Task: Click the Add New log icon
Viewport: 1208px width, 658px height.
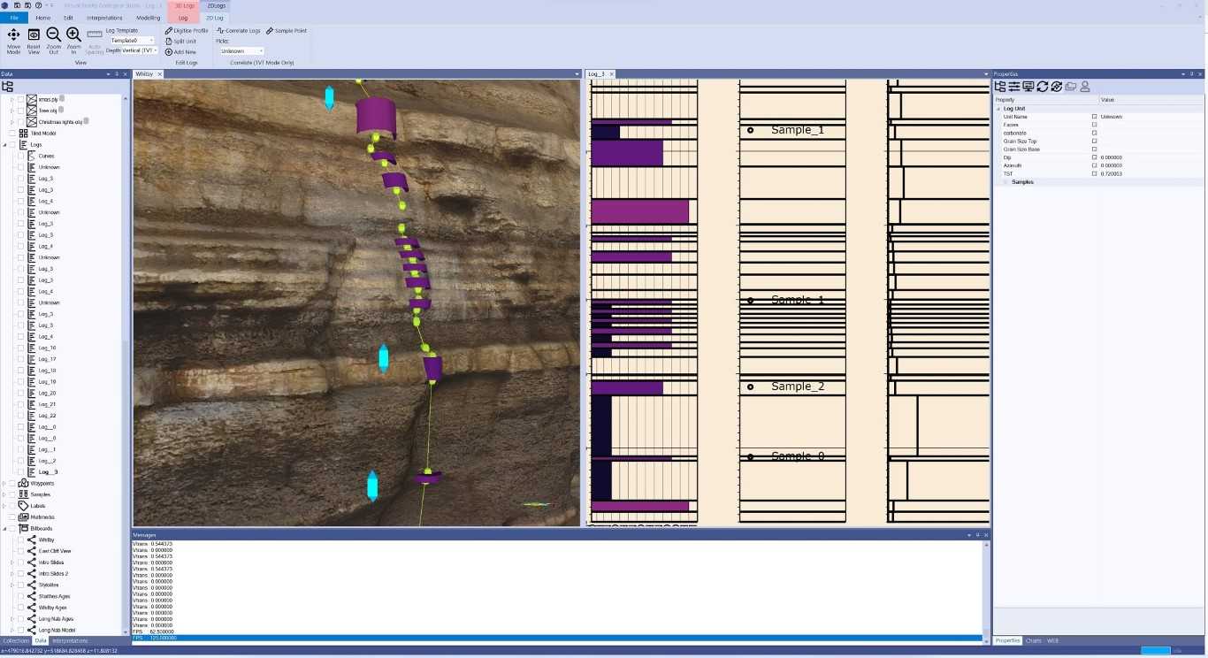Action: point(181,50)
